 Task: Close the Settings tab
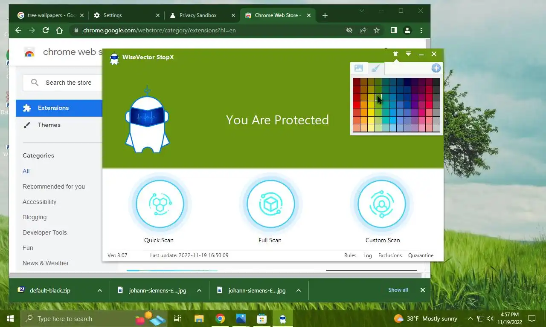[x=157, y=15]
